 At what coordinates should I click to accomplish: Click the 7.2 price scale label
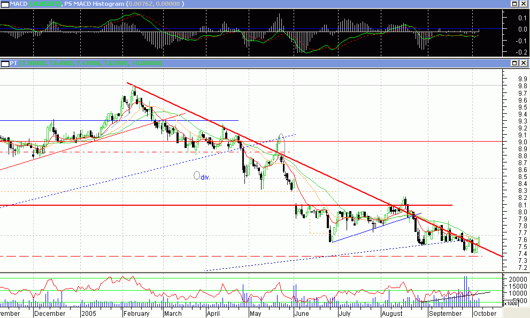coord(522,268)
